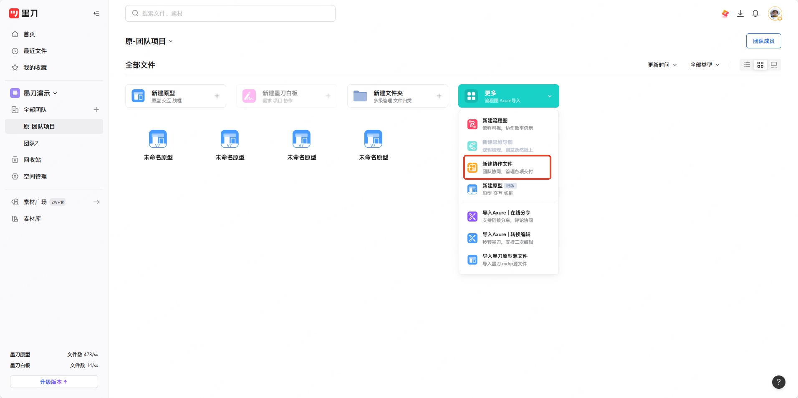Click 升级版本 upgrade button
798x398 pixels.
pos(54,382)
